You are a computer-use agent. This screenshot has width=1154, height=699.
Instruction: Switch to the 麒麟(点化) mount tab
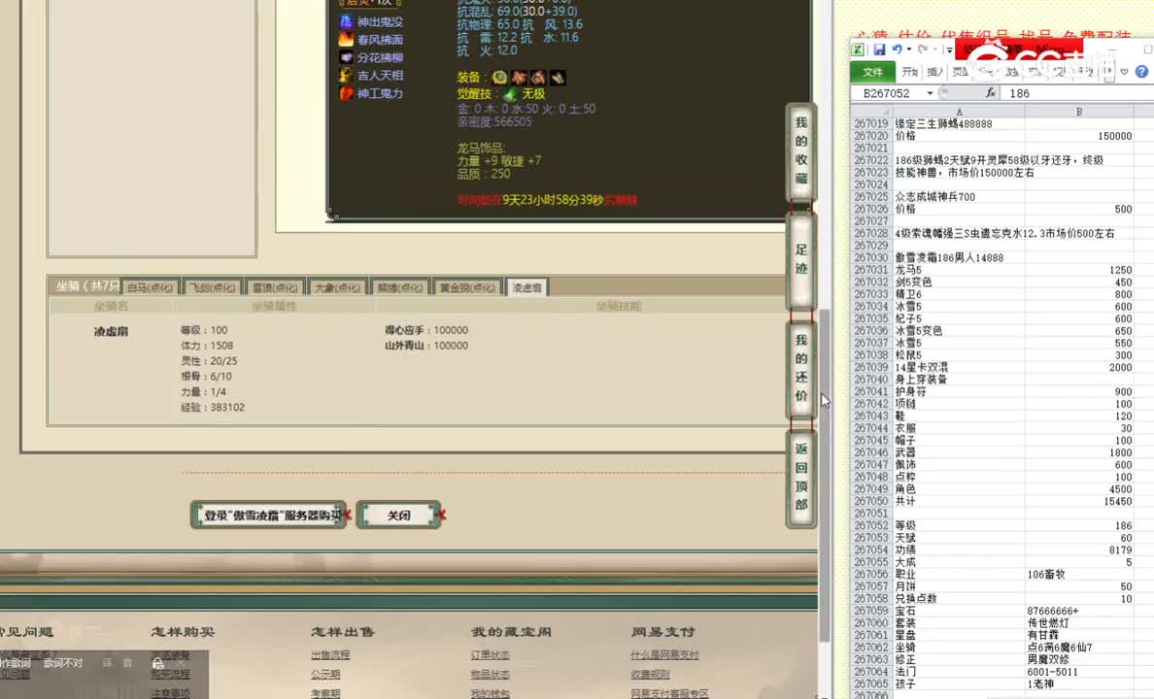coord(399,287)
